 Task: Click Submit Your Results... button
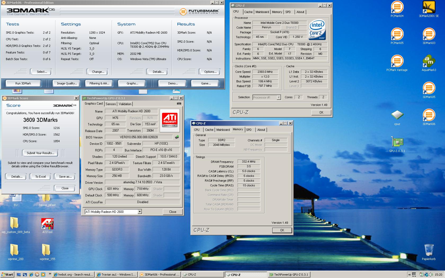coord(40,153)
